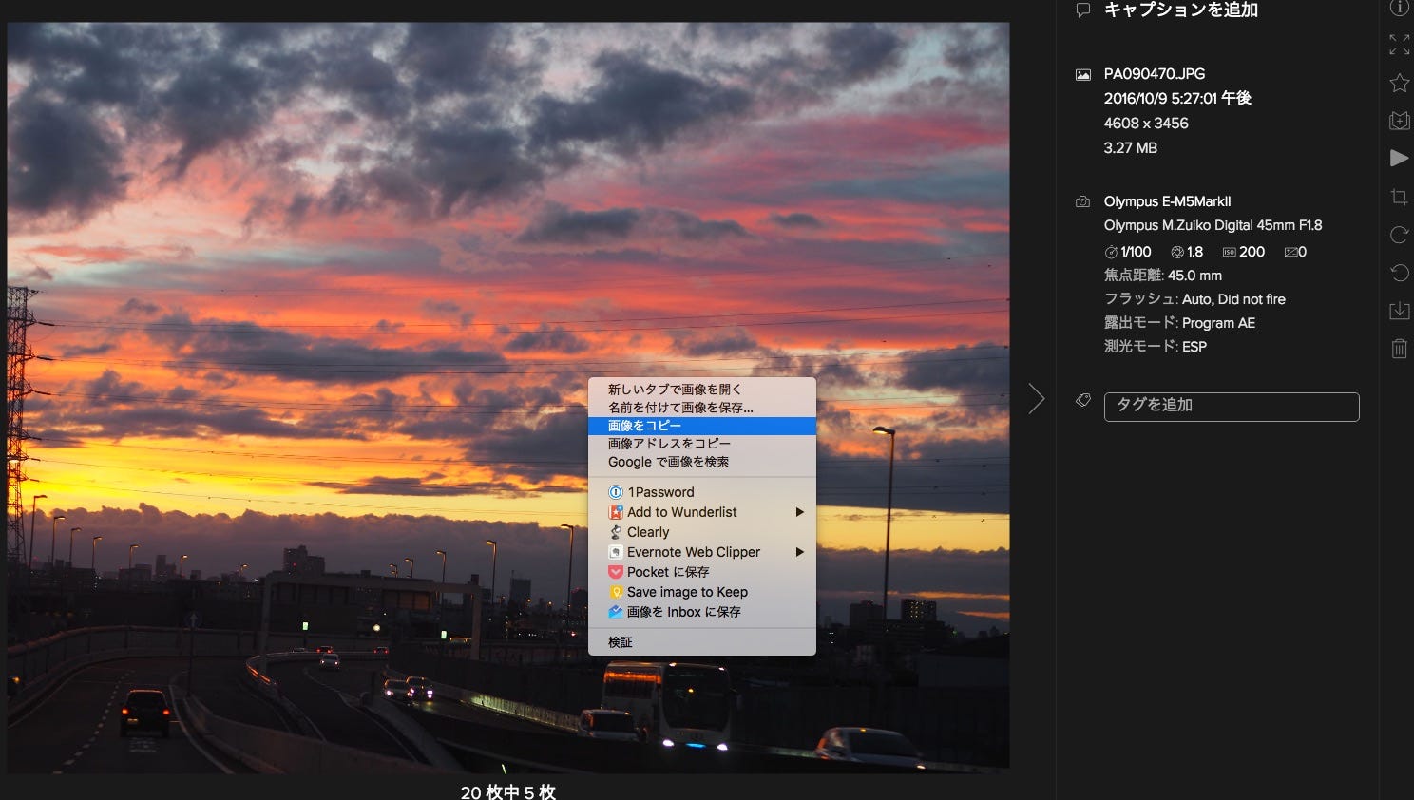Choose 名前を付けて画像を保存 from context menu
Screen dimensions: 1414x800
[x=702, y=408]
